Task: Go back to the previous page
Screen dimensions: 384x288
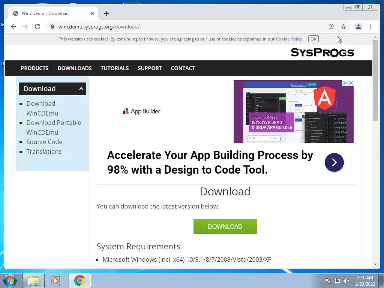Action: pyautogui.click(x=13, y=27)
